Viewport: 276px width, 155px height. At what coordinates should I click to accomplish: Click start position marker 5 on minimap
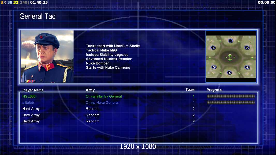(x=229, y=73)
